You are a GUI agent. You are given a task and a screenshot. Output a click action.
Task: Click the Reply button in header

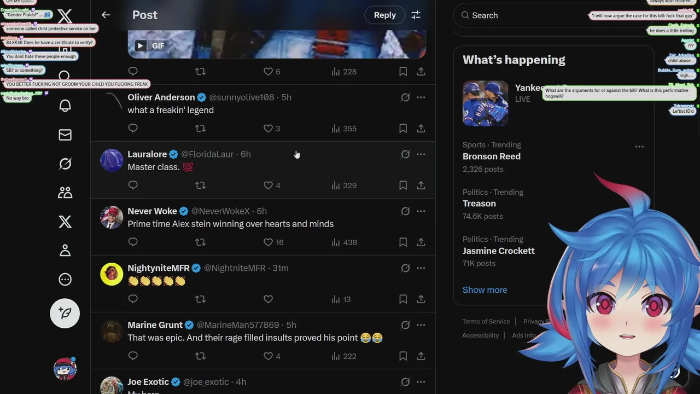(x=385, y=15)
